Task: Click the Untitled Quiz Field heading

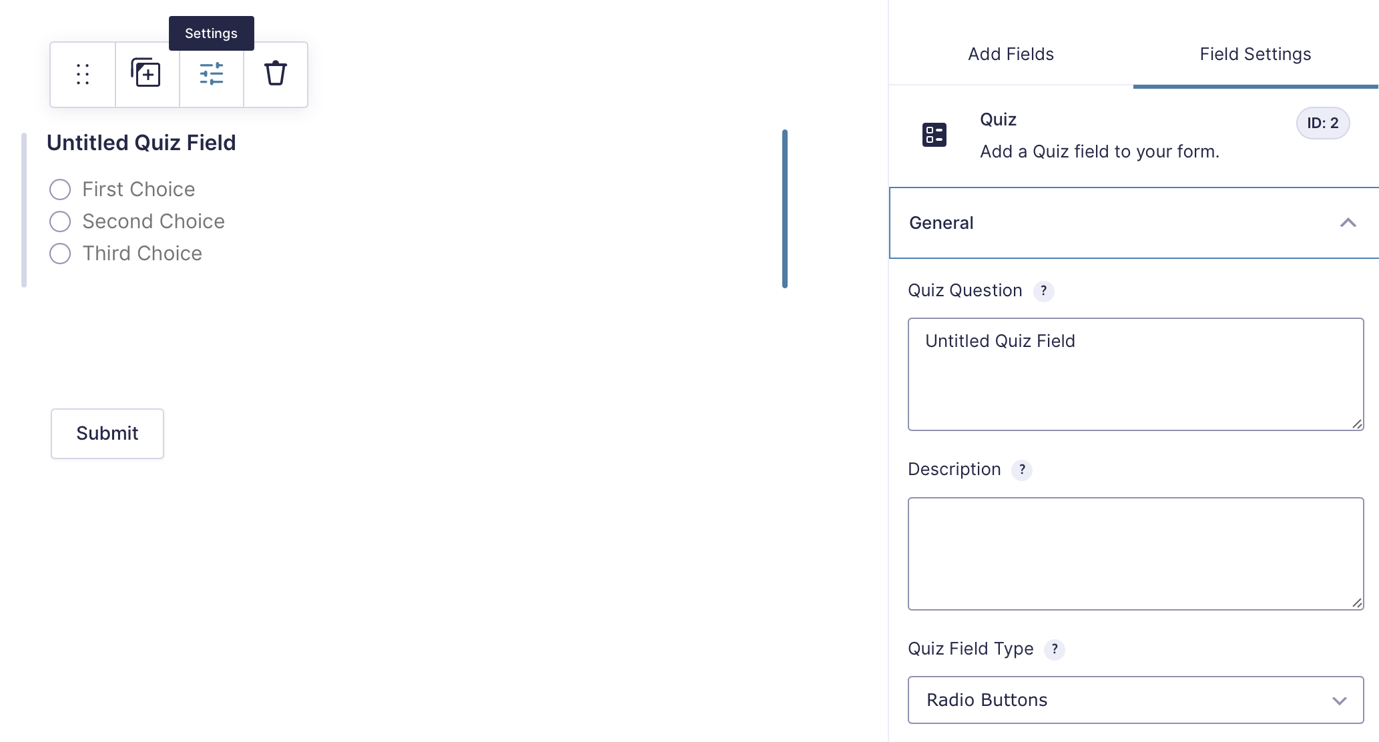Action: 142,143
